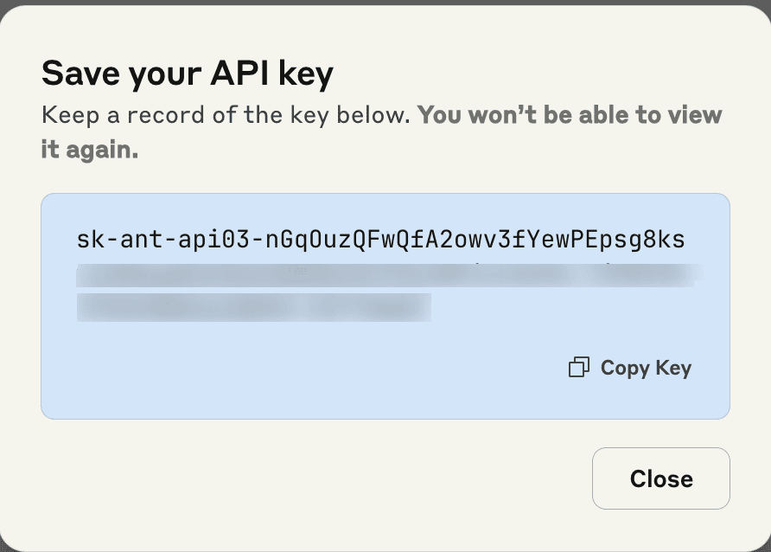The height and width of the screenshot is (552, 771).
Task: Close the Save your API key dialog
Action: [x=660, y=478]
